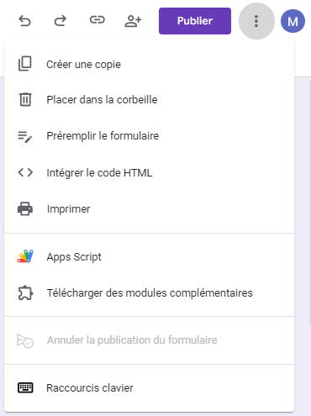Click the code brackets icon
The height and width of the screenshot is (416, 311).
click(25, 172)
